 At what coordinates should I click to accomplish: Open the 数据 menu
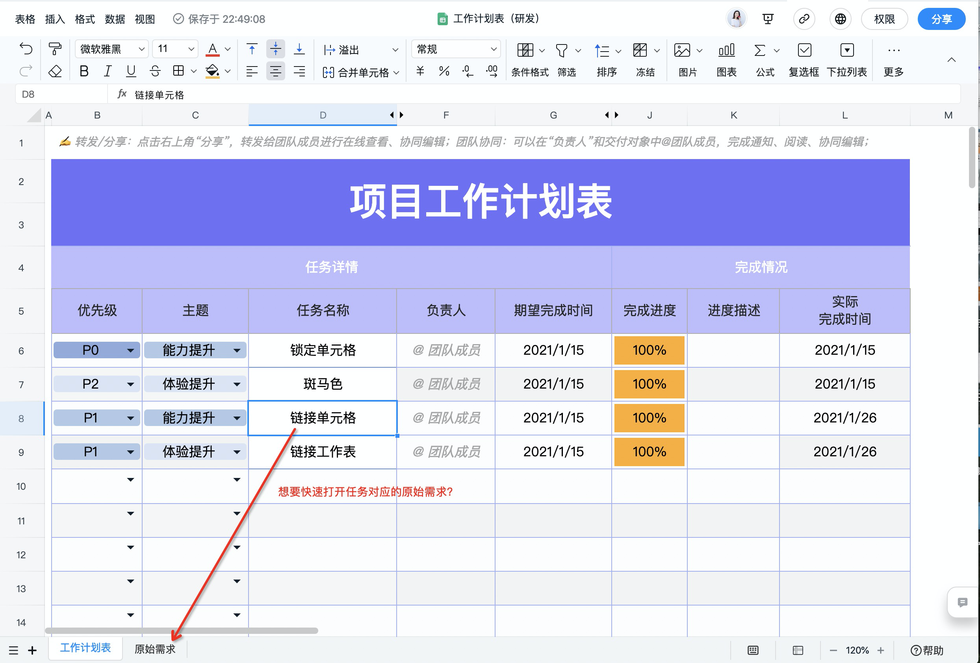click(115, 19)
